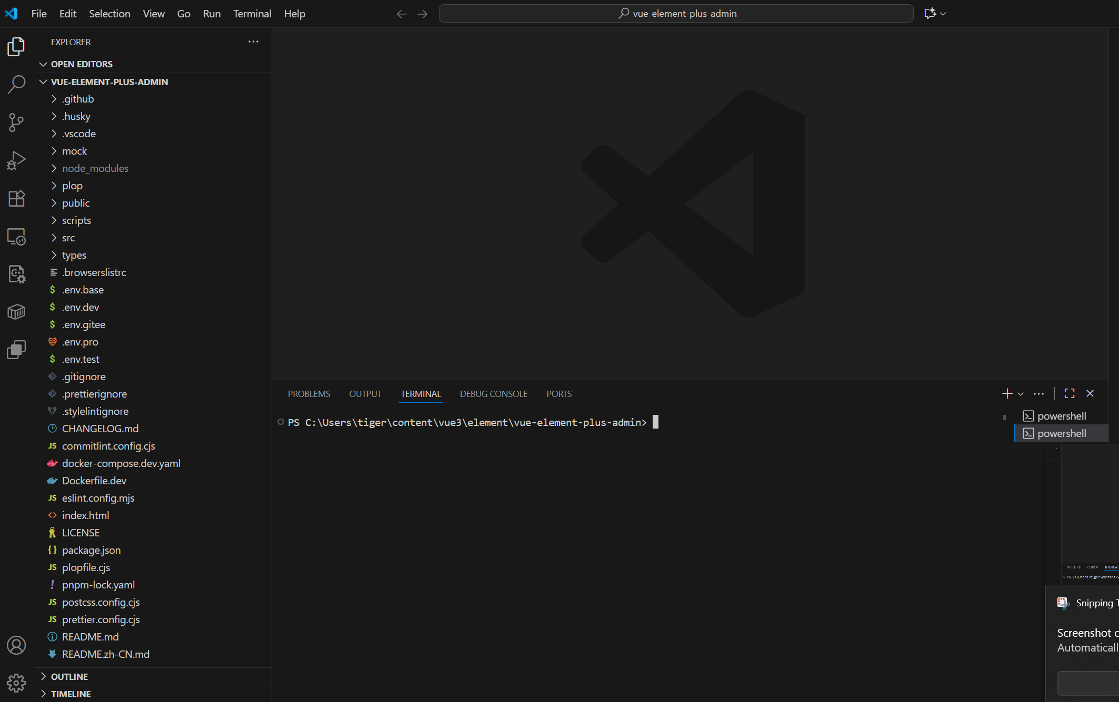Click the VS Code logo icon
This screenshot has width=1119, height=702.
coord(11,14)
